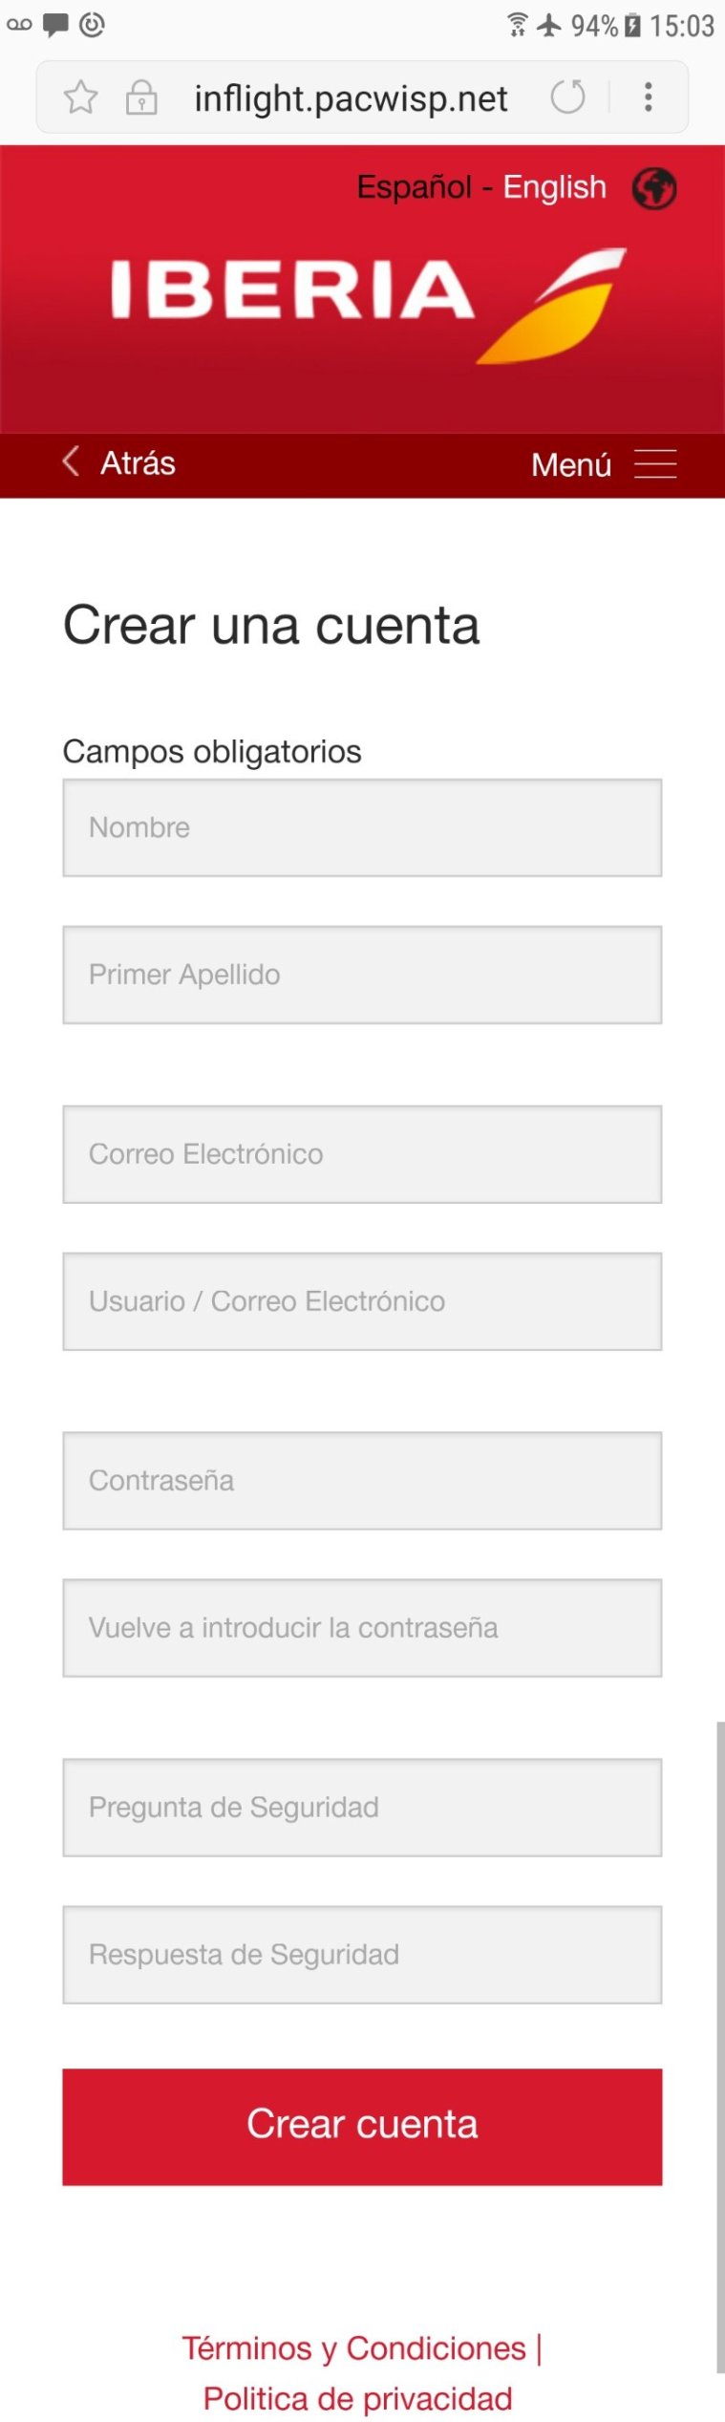The image size is (725, 2422).
Task: Go back using Atrás
Action: 139,463
